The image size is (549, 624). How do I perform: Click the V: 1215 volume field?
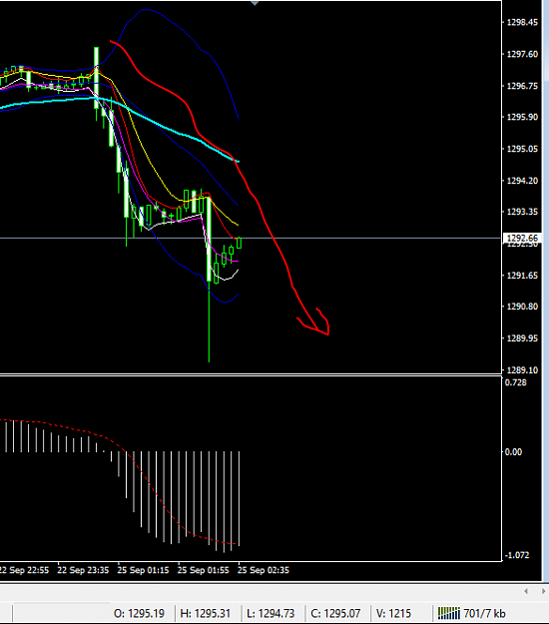click(393, 613)
